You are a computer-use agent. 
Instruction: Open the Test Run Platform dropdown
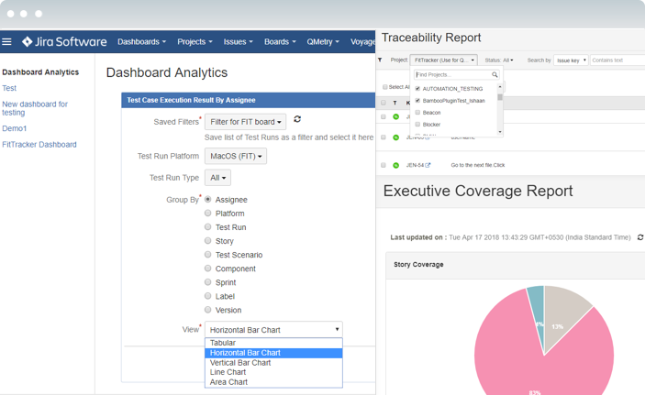pyautogui.click(x=236, y=156)
